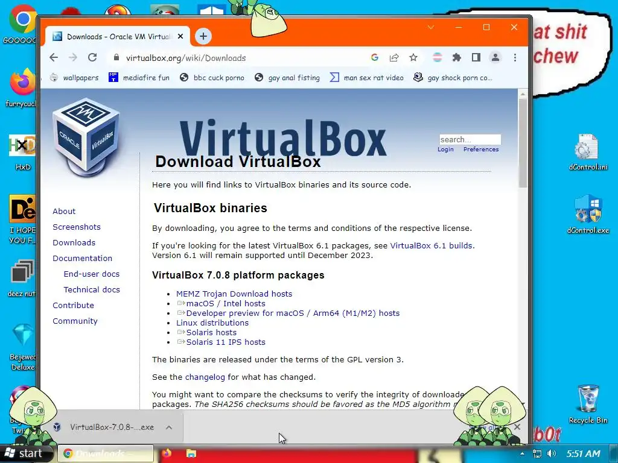Open Screenshots in the sidebar
This screenshot has width=618, height=463.
[77, 227]
